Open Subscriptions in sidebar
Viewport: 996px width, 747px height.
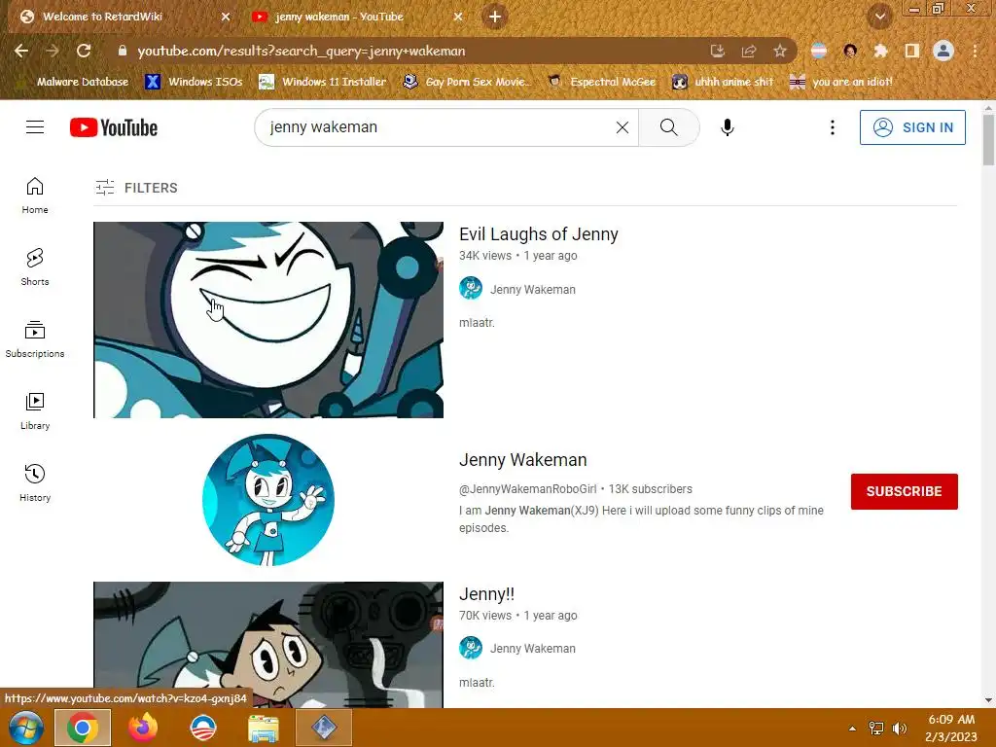coord(35,339)
